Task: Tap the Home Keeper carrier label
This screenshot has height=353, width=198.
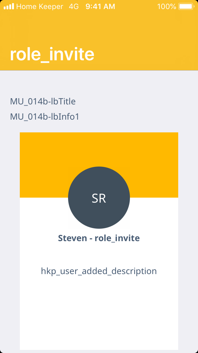Action: pos(40,6)
